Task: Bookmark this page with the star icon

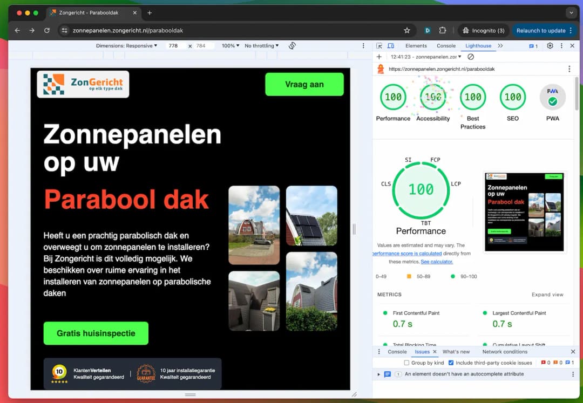Action: click(407, 31)
